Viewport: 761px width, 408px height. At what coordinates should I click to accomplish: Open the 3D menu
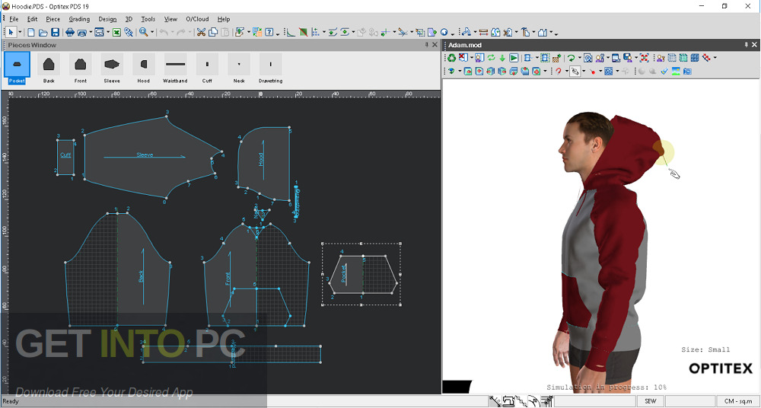(129, 19)
